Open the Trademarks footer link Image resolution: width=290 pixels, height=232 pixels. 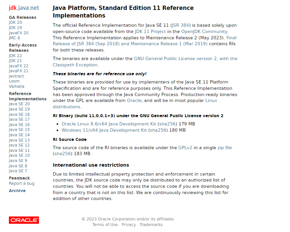tap(151, 225)
